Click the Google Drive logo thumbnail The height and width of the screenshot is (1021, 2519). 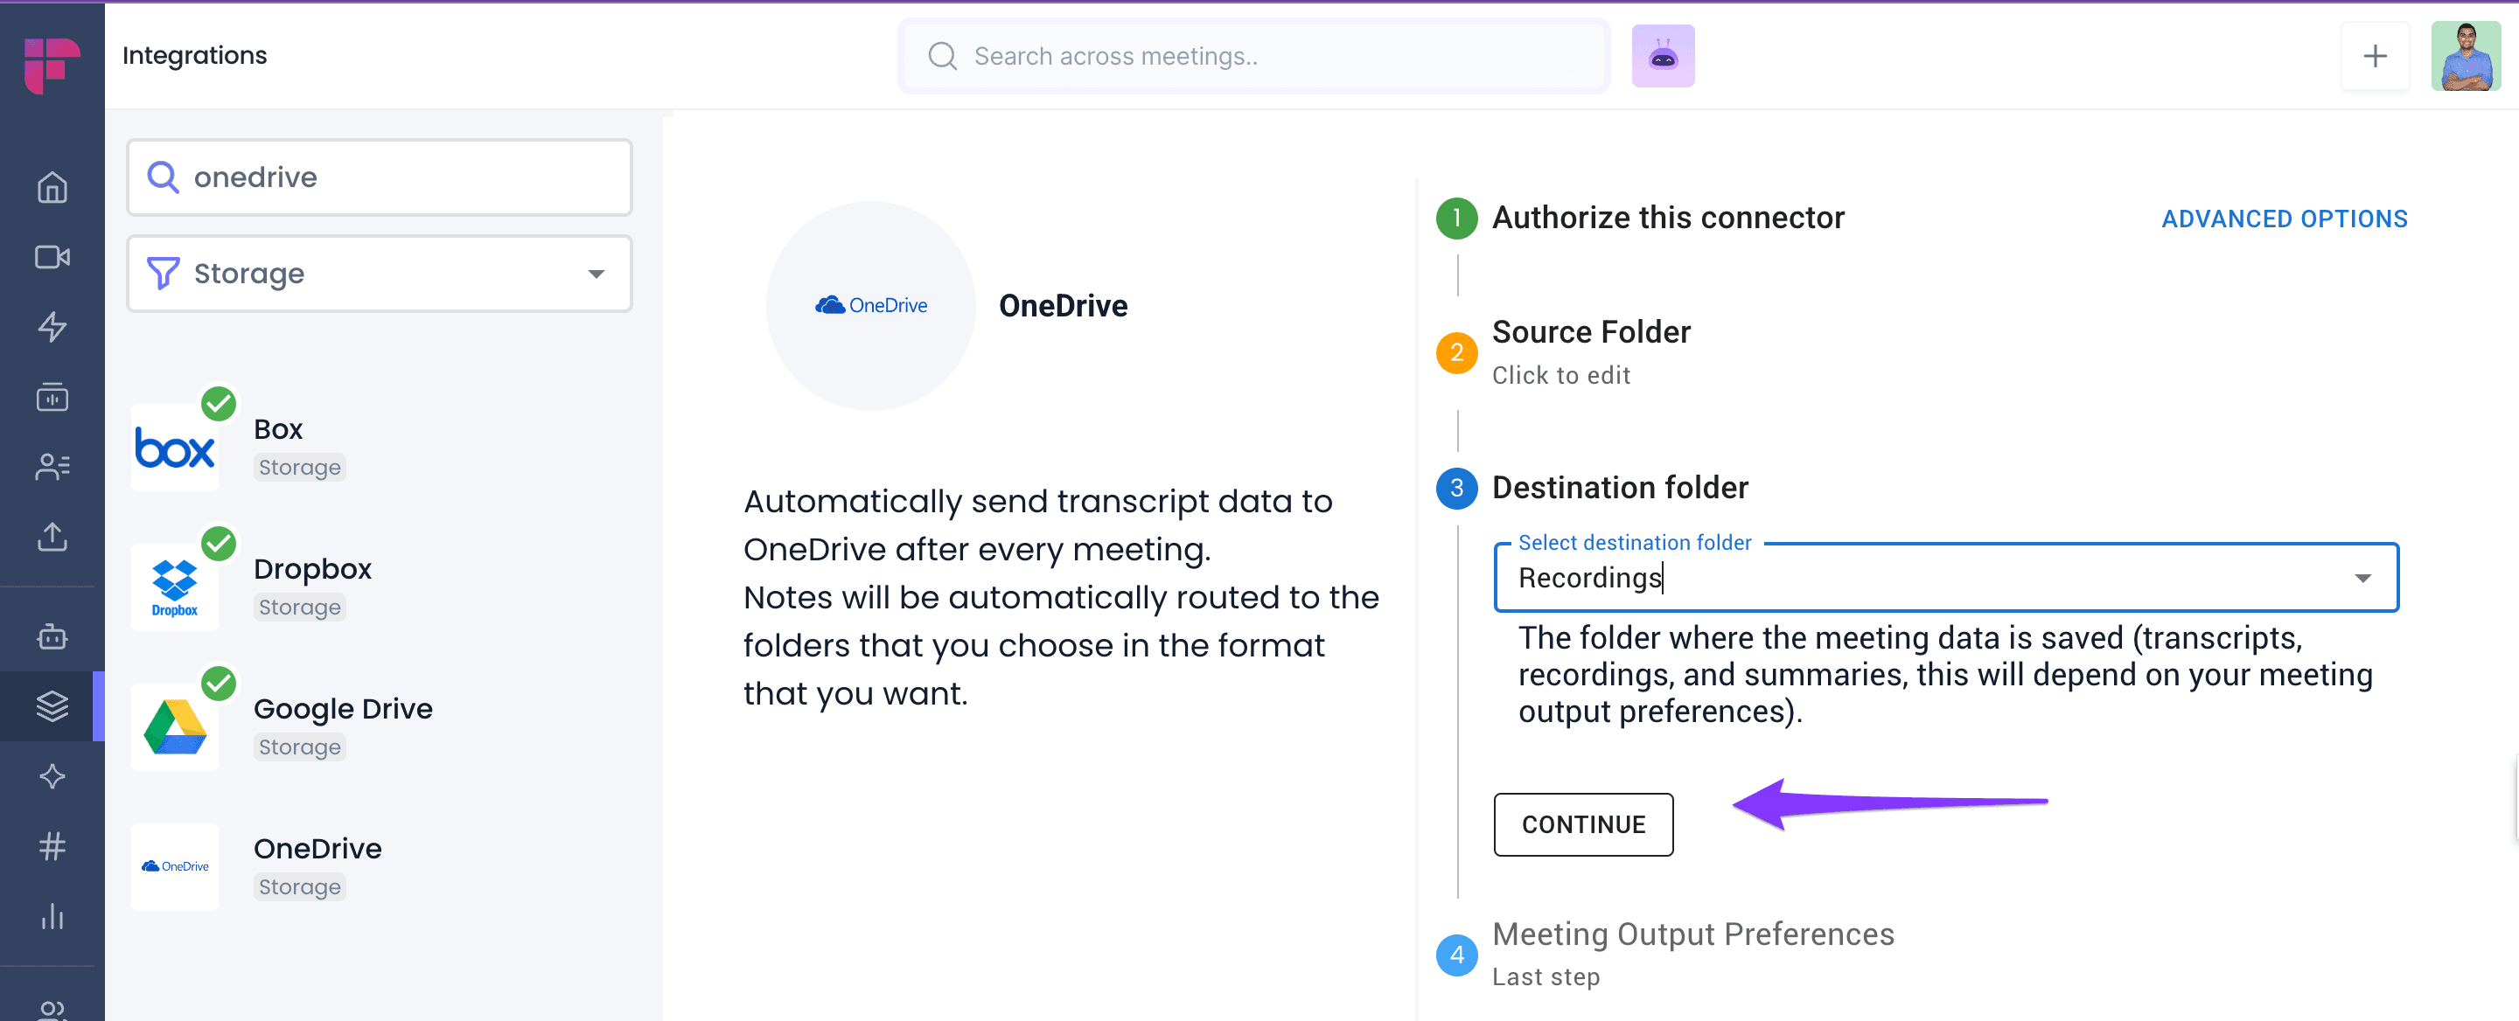point(175,728)
